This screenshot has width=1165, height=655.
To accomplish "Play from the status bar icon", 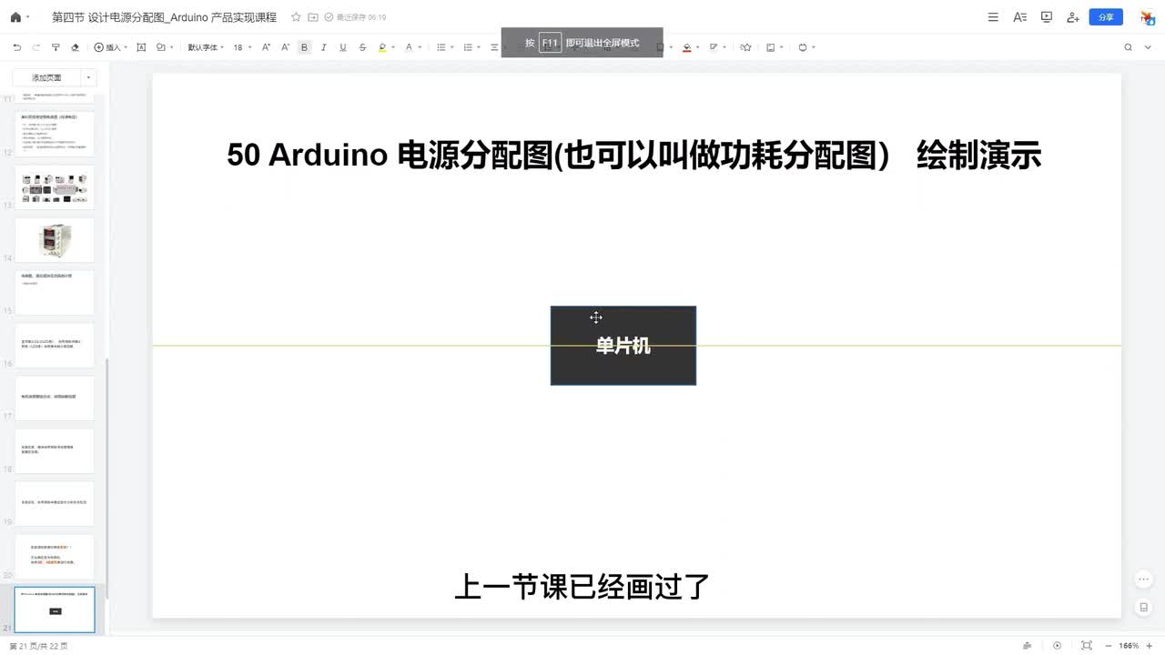I will point(1057,646).
